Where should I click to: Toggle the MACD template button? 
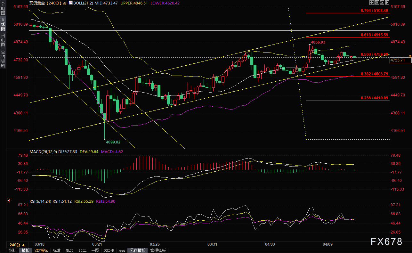(69, 250)
